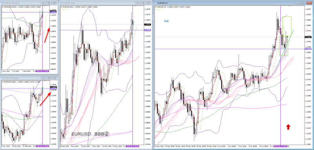Click the OHLC header text in Daily chart
Image resolution: width=314 pixels, height=150 pixels.
(x=80, y=7)
